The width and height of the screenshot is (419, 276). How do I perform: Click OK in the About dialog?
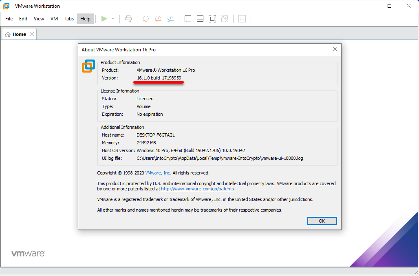tap(322, 221)
